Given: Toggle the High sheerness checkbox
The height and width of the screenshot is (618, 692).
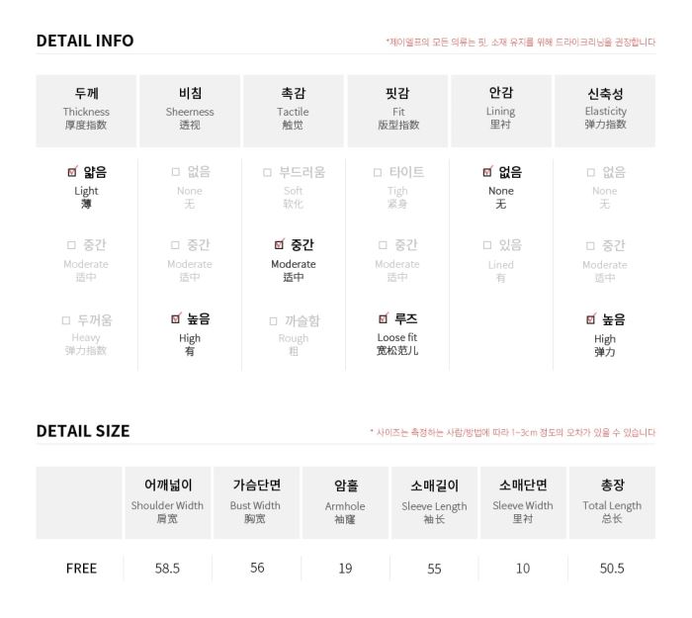Looking at the screenshot, I should 176,318.
